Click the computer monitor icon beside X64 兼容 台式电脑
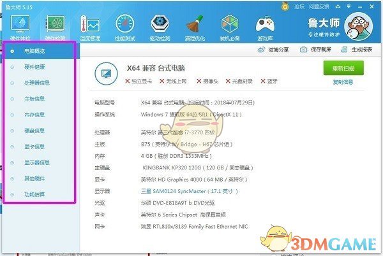This screenshot has height=256, width=383. [106, 74]
